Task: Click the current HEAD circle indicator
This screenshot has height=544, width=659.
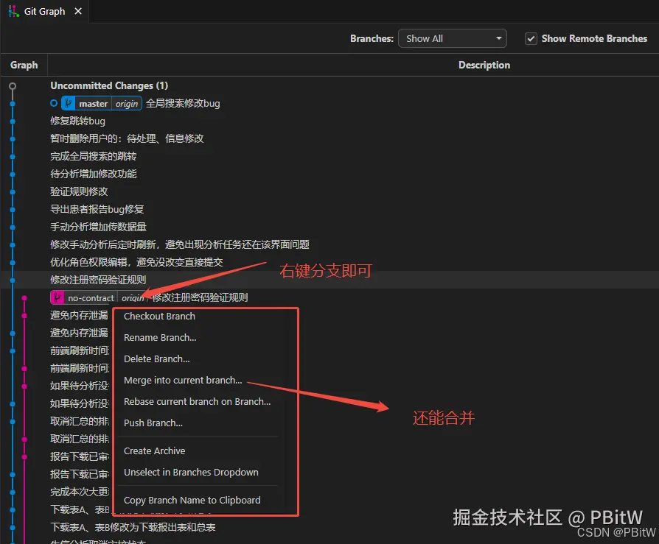Action: click(54, 103)
